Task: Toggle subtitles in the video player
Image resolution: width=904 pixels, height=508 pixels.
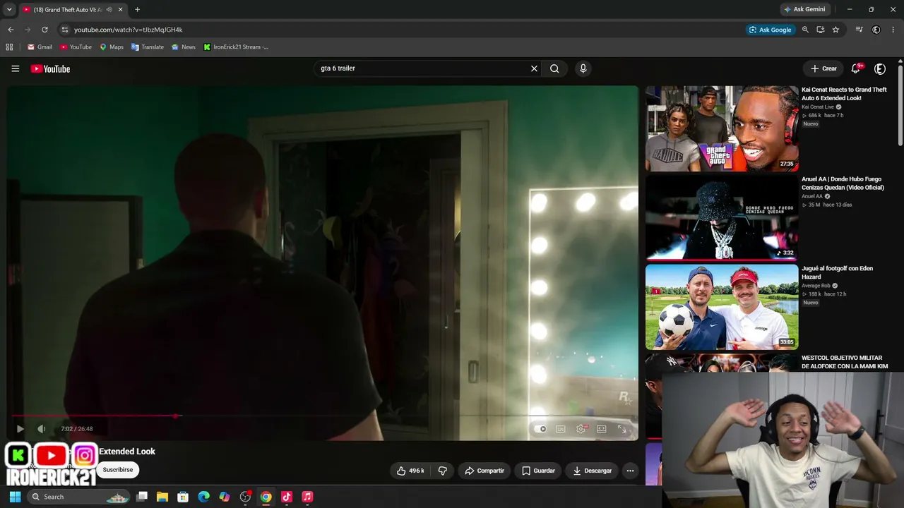Action: (x=560, y=428)
